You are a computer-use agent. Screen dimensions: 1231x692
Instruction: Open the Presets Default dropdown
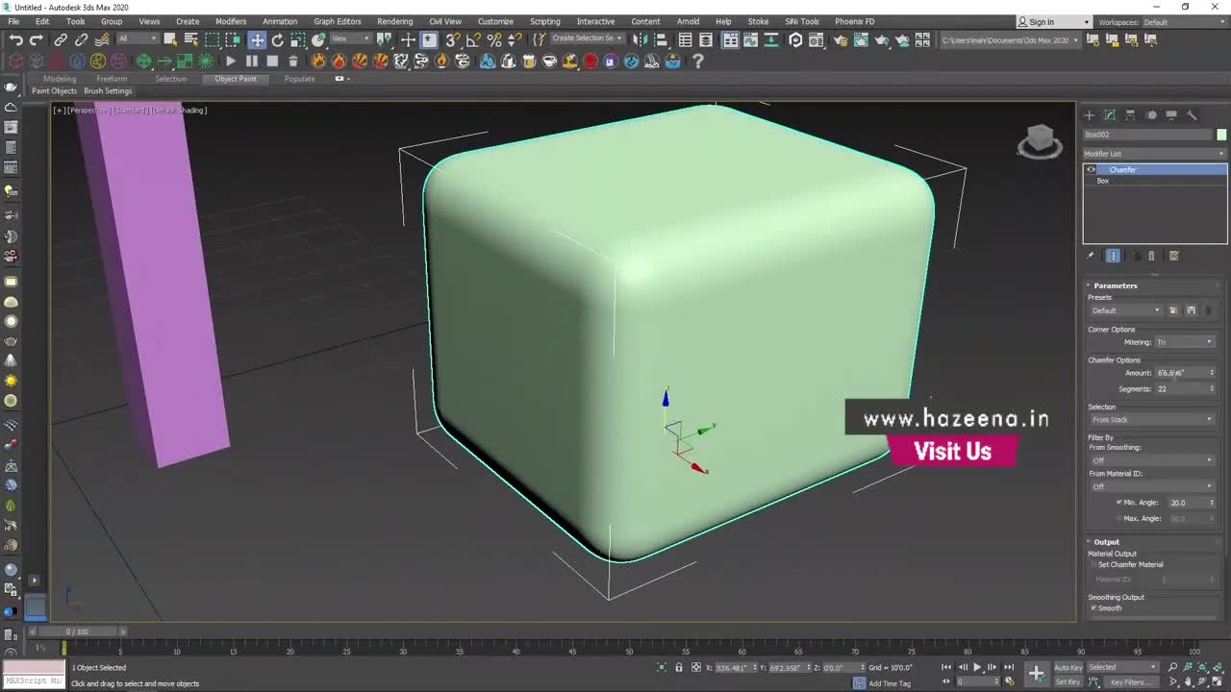pos(1126,311)
